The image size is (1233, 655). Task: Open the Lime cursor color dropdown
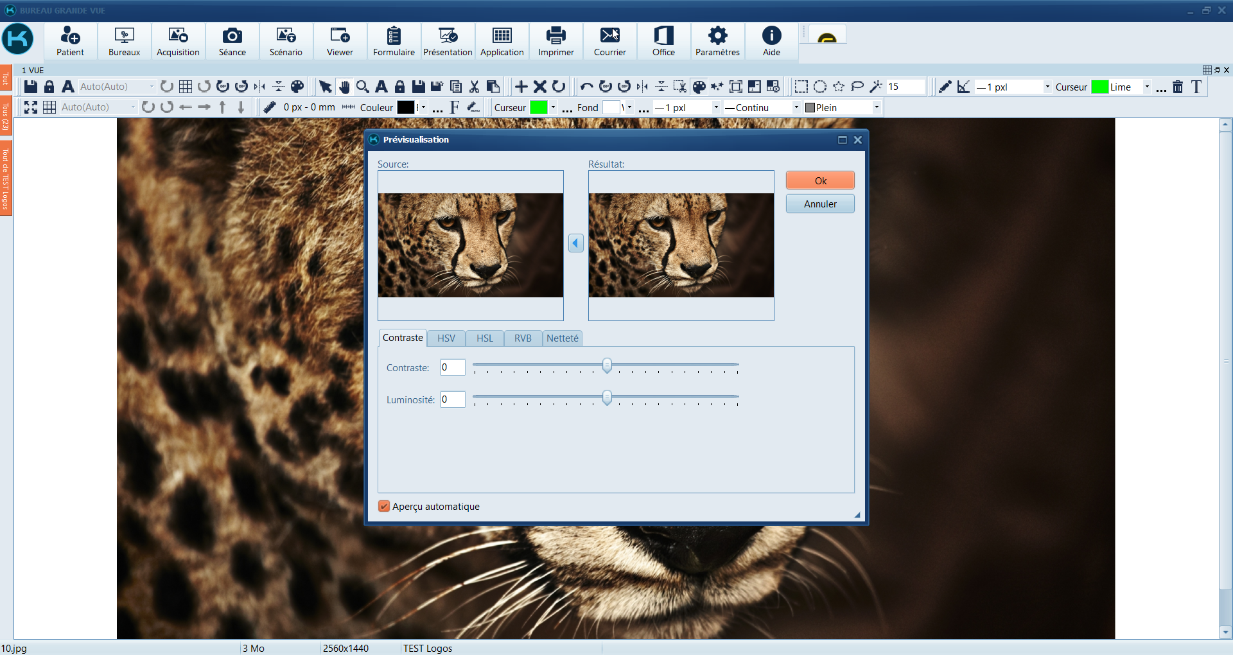click(x=1147, y=87)
